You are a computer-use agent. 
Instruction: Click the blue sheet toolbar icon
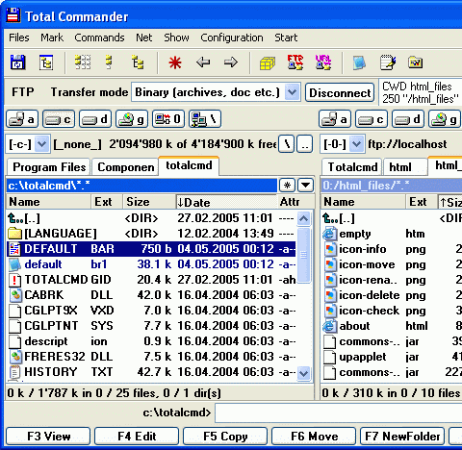(x=359, y=62)
